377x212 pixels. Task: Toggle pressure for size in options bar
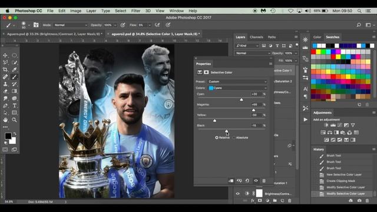(168, 25)
